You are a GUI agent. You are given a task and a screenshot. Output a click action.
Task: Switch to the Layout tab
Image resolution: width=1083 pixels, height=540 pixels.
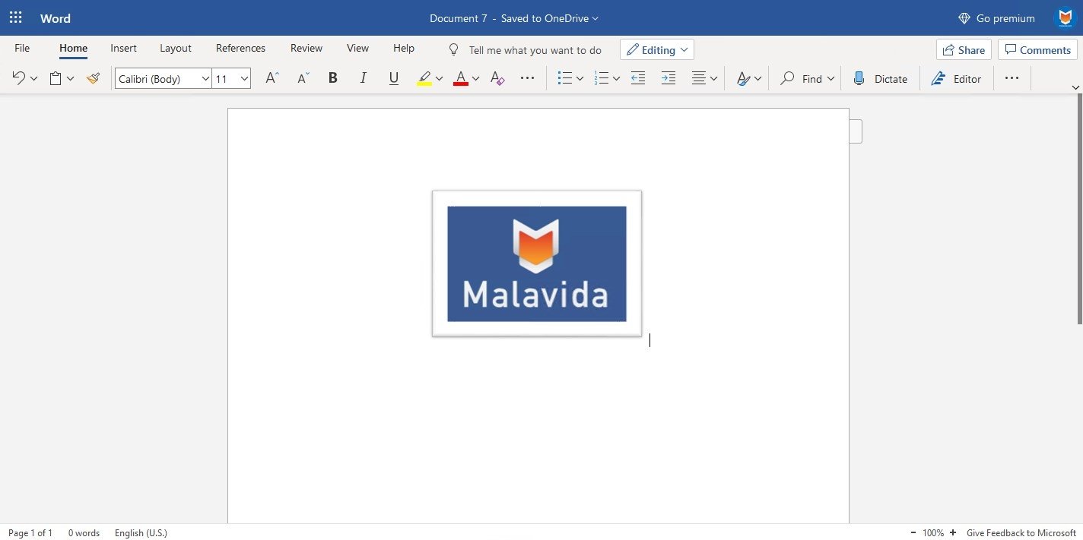point(176,48)
